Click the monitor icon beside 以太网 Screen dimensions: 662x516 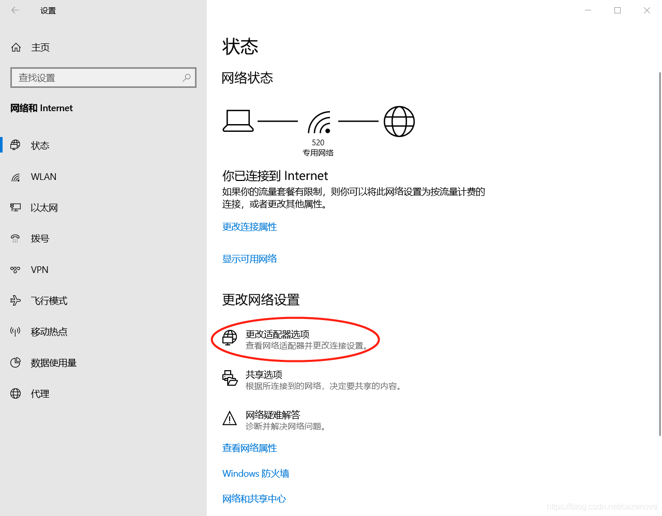(x=16, y=207)
